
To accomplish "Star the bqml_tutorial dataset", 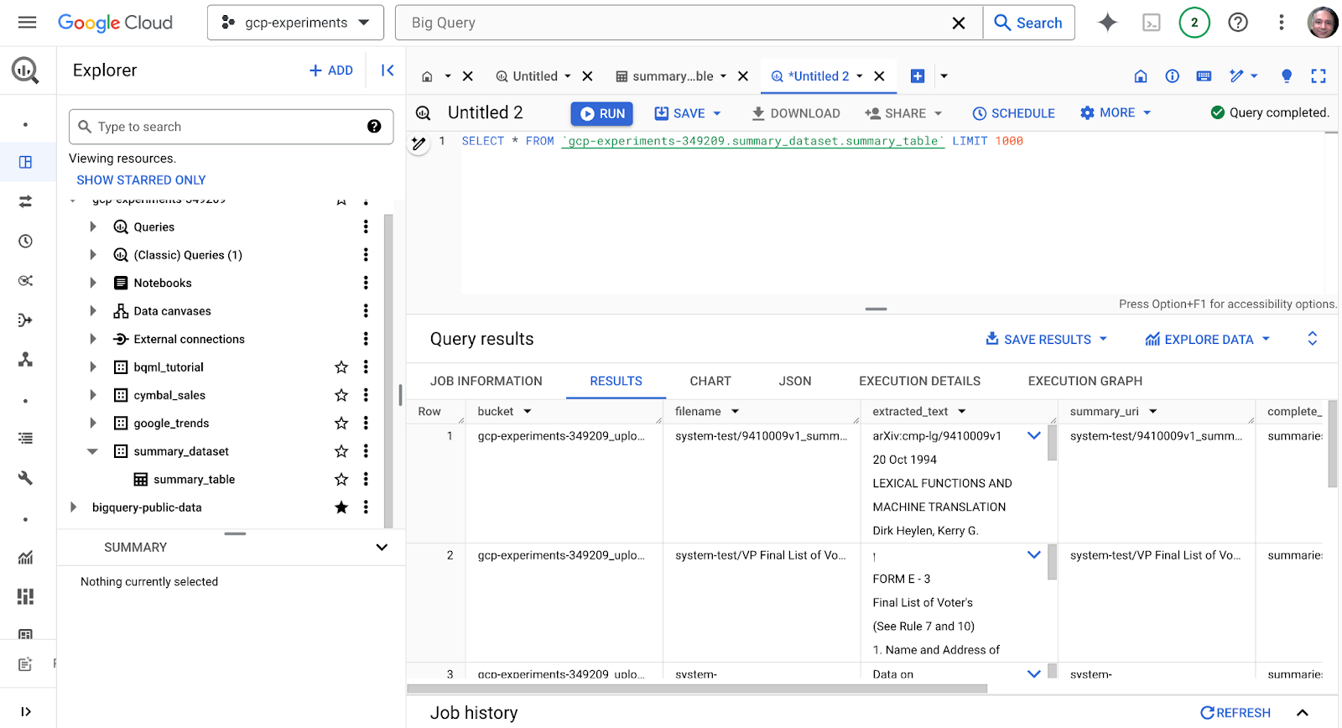I will (341, 367).
